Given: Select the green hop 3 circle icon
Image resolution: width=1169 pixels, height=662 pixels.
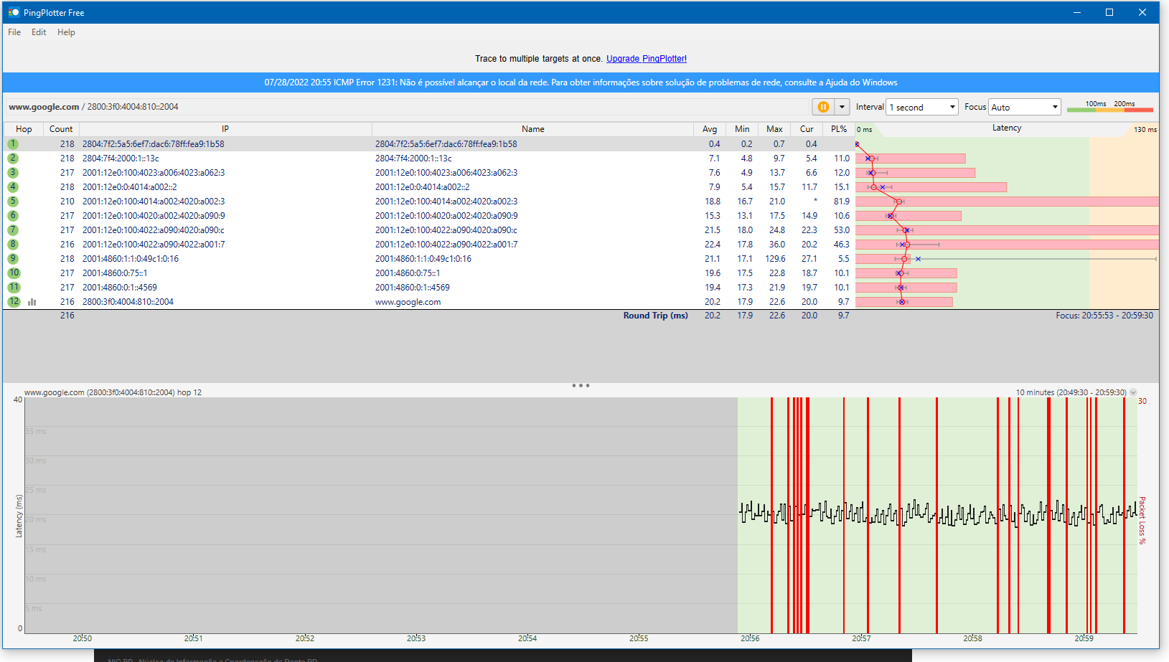Looking at the screenshot, I should (13, 173).
